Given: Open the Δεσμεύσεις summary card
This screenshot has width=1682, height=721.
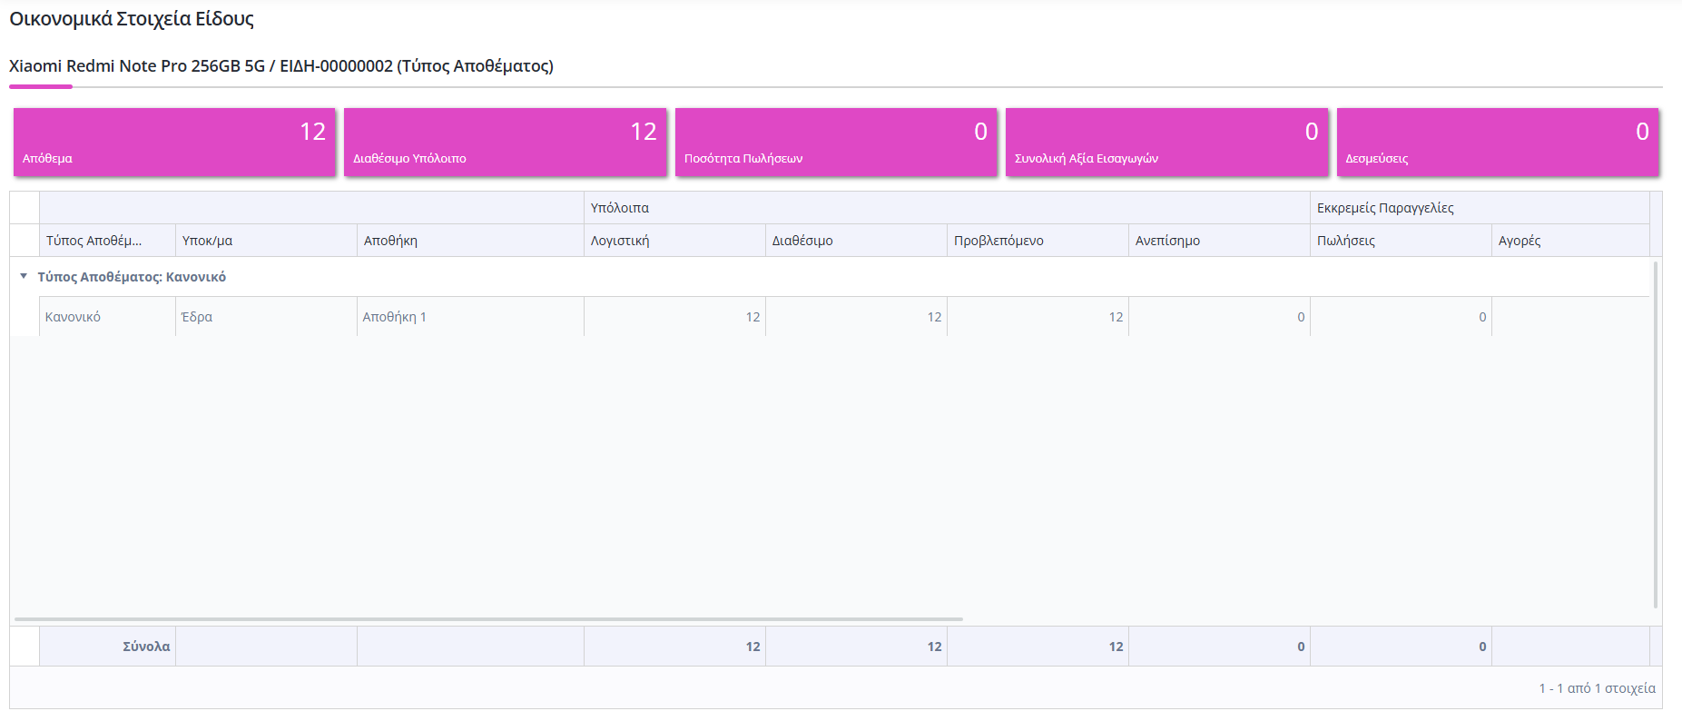Looking at the screenshot, I should [1498, 142].
